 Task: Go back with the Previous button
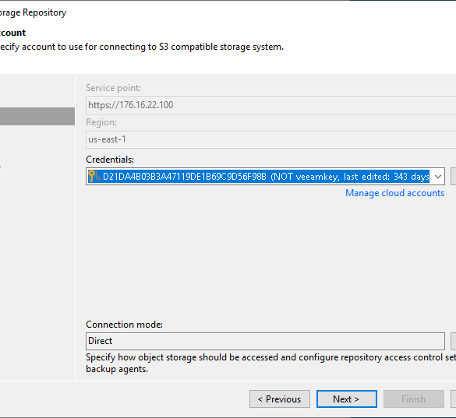tap(280, 399)
